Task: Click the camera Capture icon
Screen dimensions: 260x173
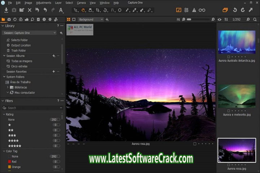Action: (x=14, y=10)
